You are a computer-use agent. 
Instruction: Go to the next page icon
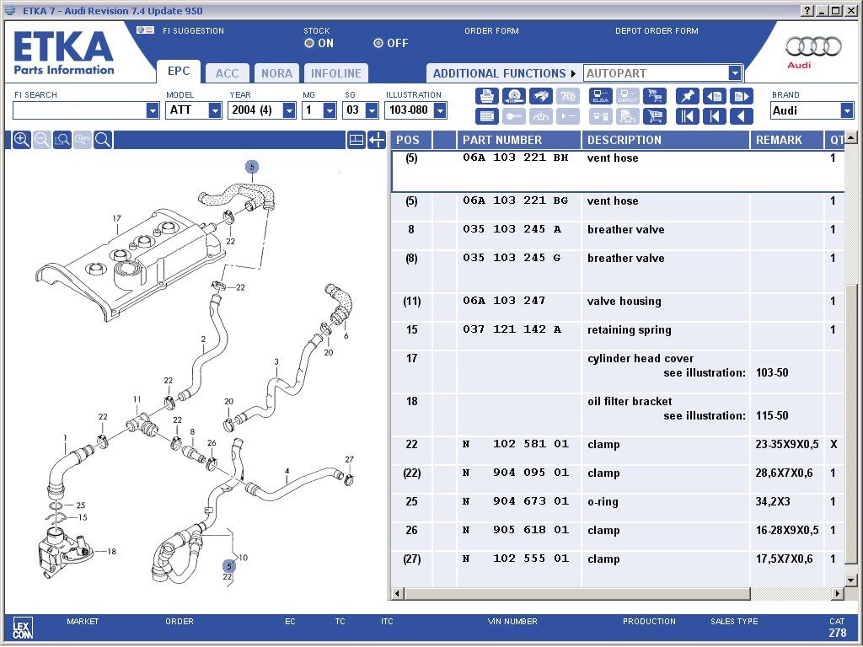tap(741, 96)
